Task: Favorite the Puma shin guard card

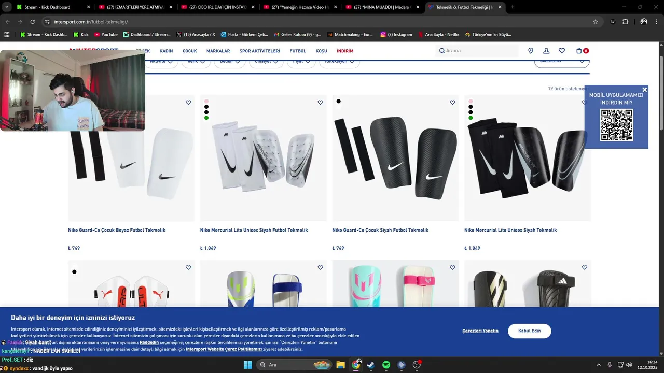Action: click(x=188, y=268)
